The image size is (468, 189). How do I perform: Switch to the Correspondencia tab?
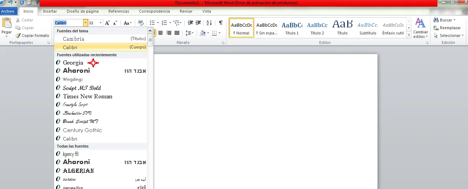154,11
